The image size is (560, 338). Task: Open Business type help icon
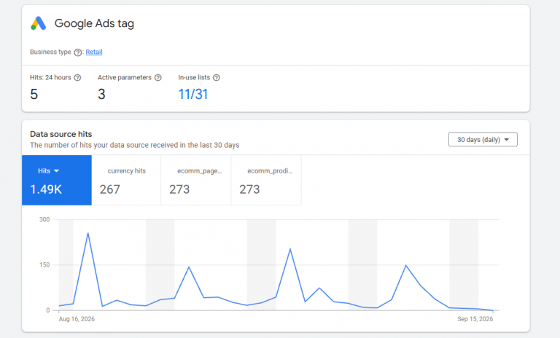(x=77, y=52)
